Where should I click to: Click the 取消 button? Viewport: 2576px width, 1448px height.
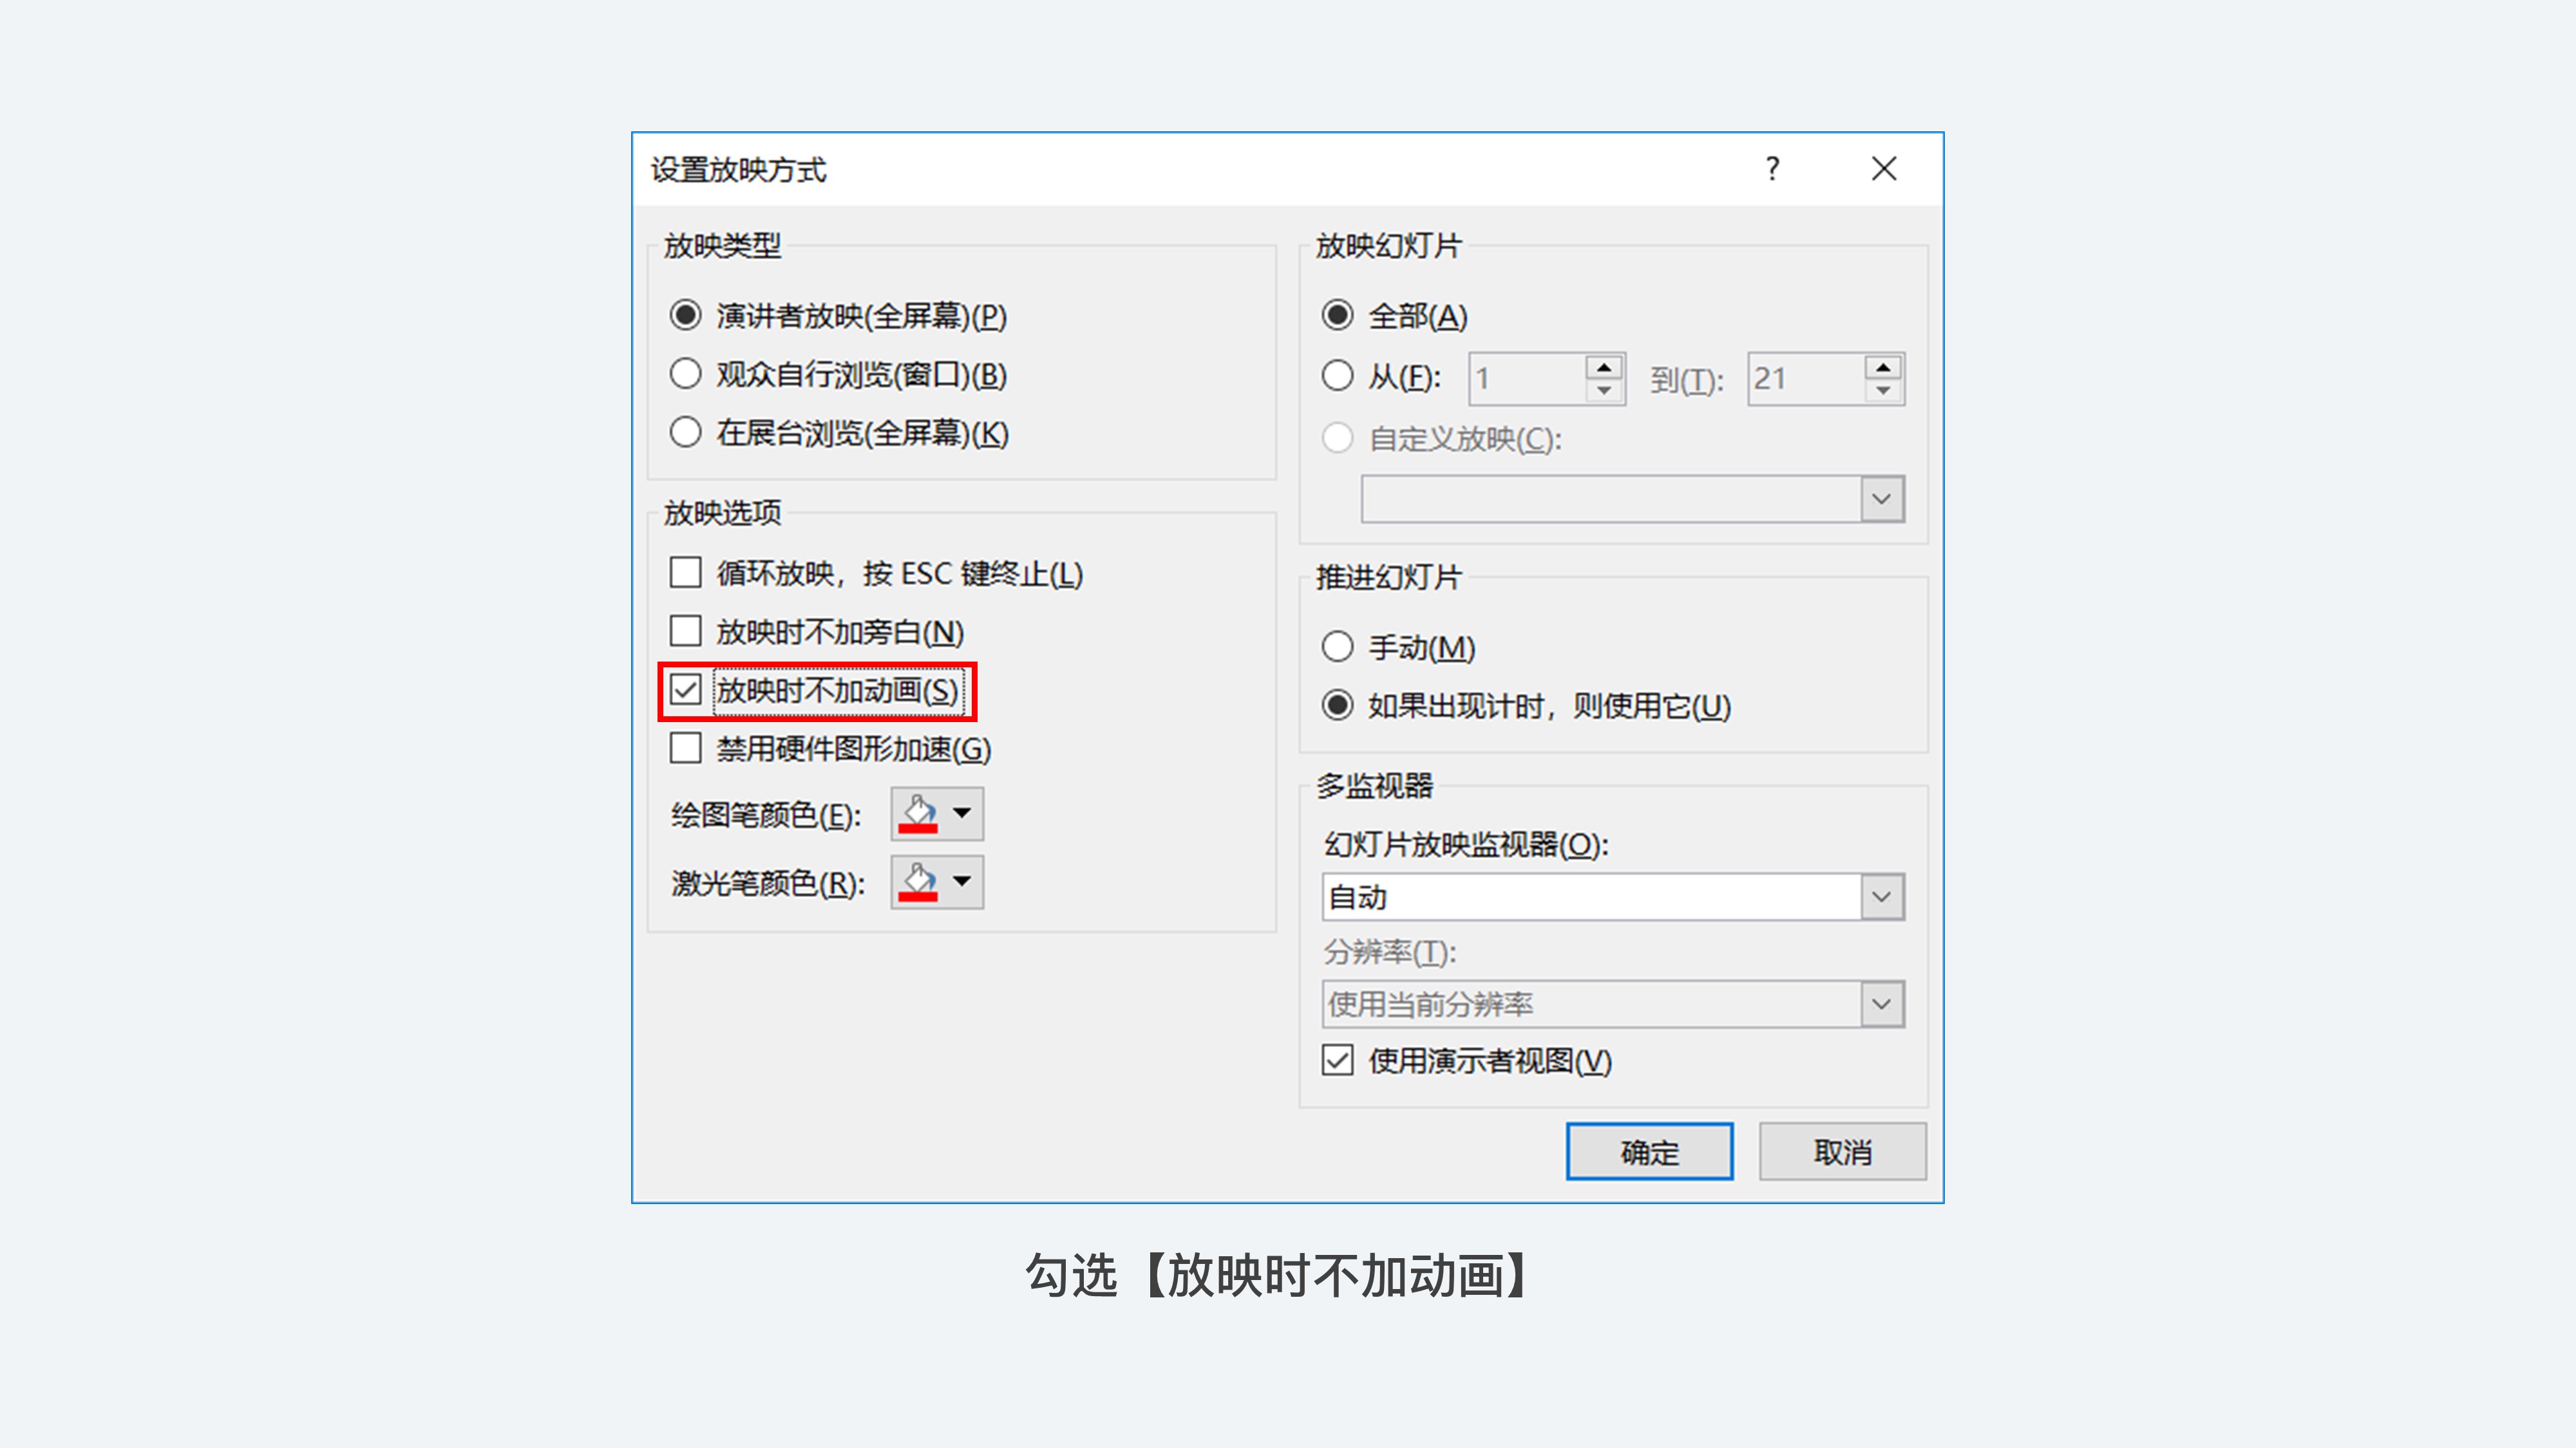pyautogui.click(x=1842, y=1151)
